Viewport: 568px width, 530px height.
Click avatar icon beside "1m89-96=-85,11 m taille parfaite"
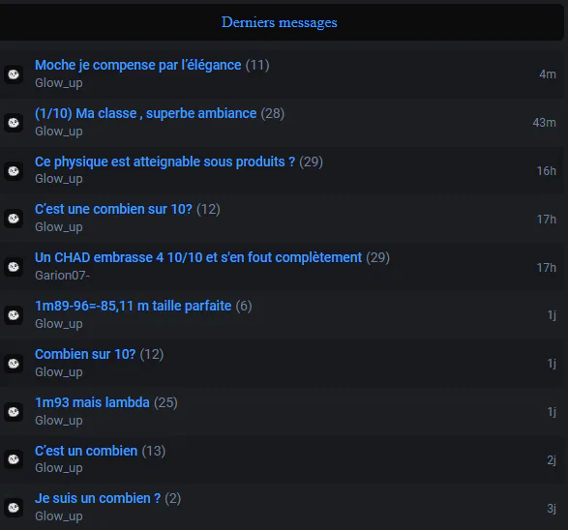14,315
